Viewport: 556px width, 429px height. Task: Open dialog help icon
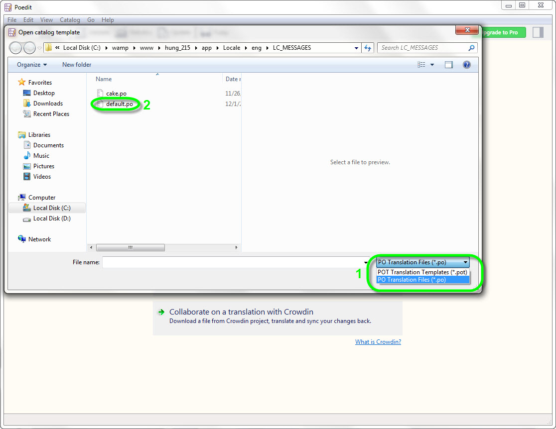click(467, 65)
